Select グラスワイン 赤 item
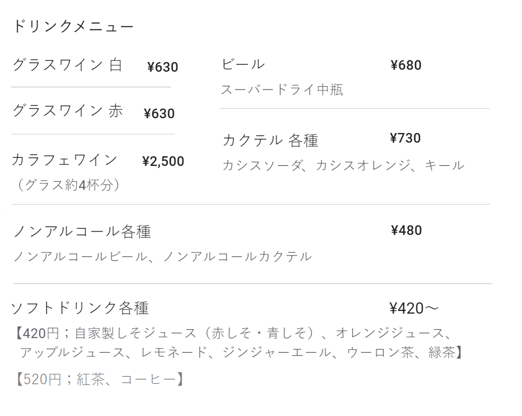 pos(68,111)
